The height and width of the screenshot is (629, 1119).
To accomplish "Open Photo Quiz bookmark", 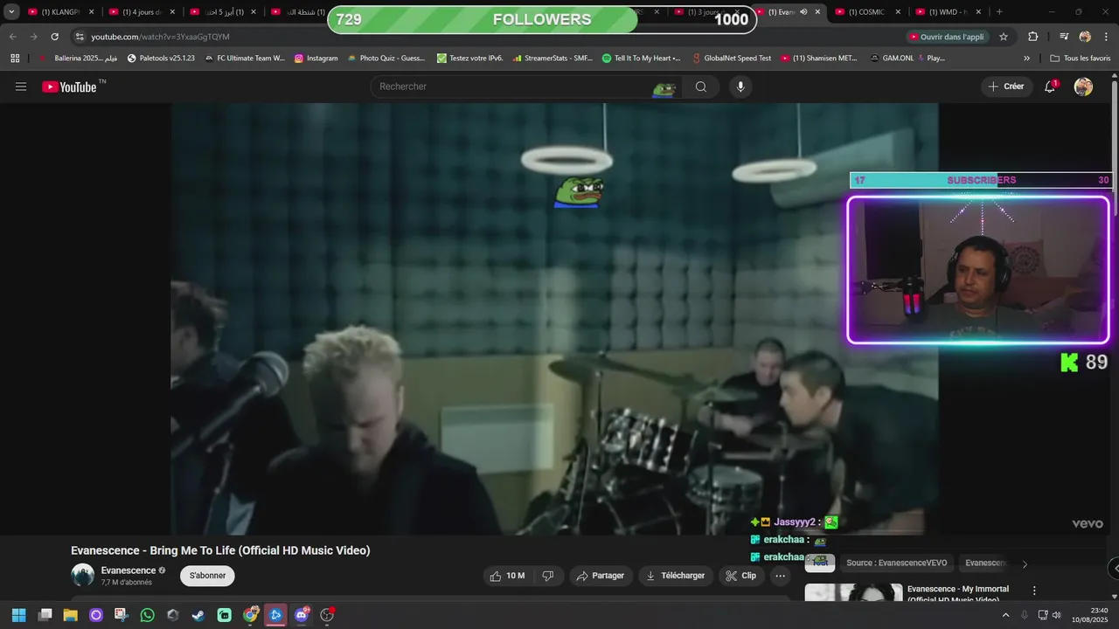I will tap(386, 59).
